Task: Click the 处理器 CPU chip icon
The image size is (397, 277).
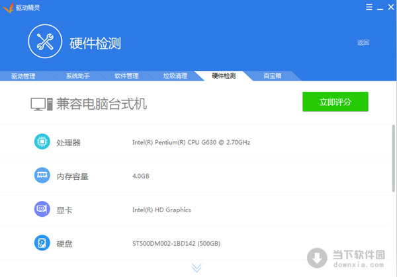Action: point(42,141)
